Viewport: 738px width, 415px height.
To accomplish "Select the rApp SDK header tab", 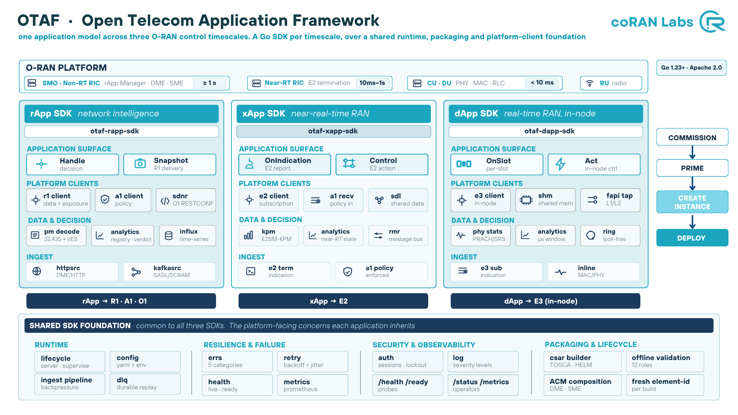I will [121, 114].
